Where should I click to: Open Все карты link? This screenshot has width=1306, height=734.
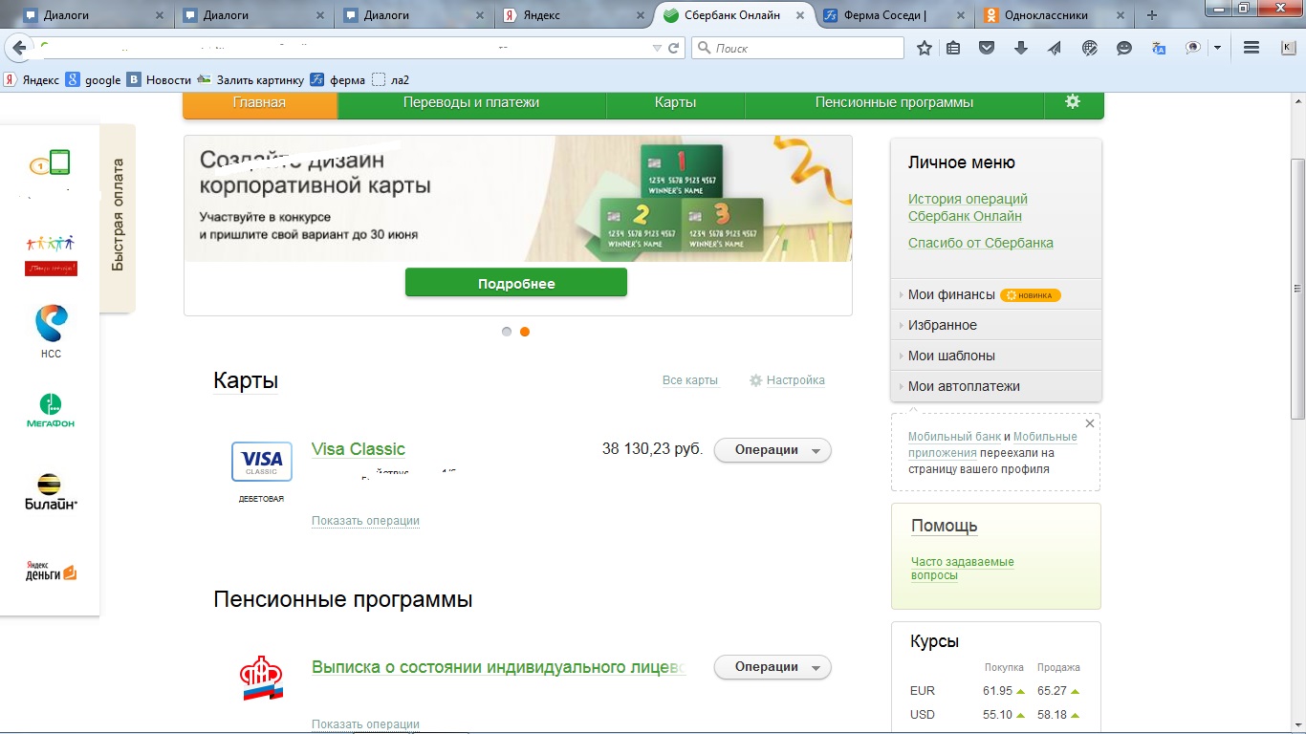[689, 380]
